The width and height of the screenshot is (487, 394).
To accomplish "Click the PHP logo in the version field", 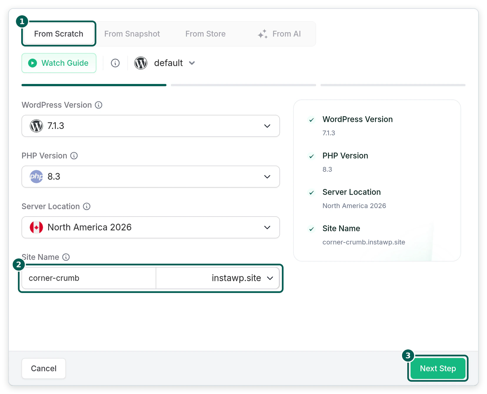I will click(36, 176).
